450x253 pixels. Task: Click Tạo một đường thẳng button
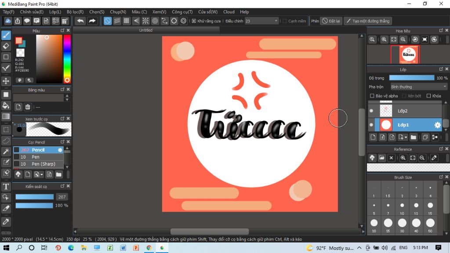click(x=368, y=21)
